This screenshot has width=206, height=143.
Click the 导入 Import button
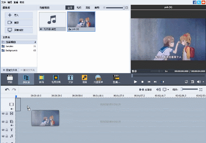(x=19, y=15)
